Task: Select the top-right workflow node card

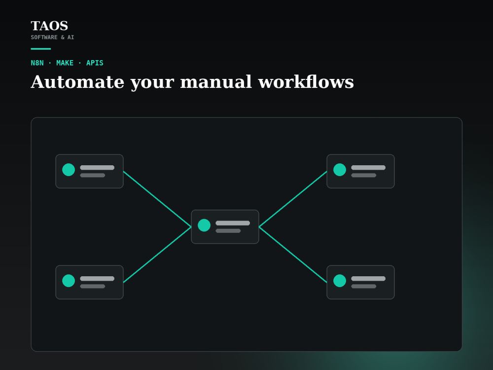Action: 361,171
